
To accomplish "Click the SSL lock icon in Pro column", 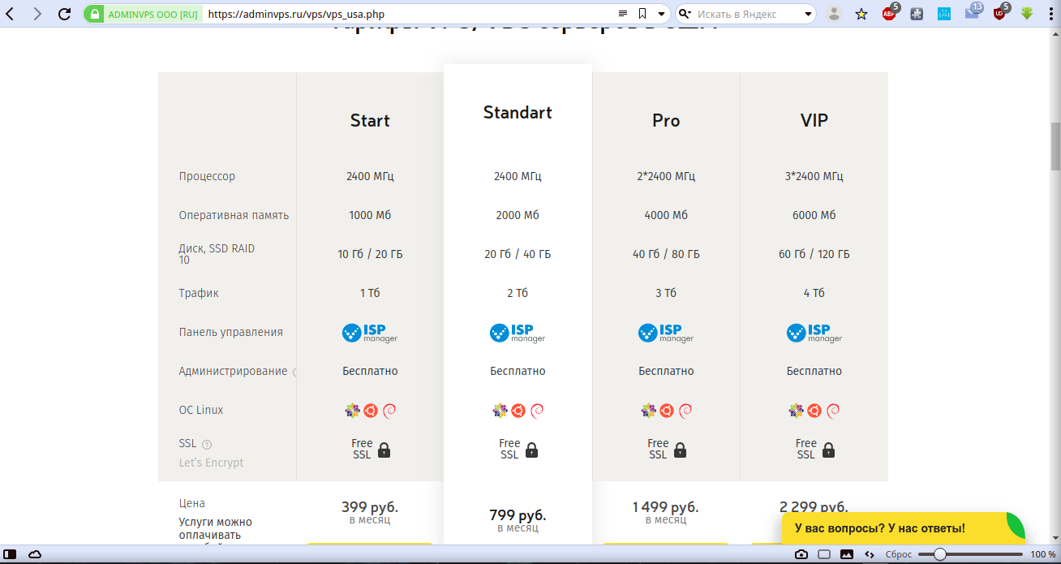I will pos(681,450).
